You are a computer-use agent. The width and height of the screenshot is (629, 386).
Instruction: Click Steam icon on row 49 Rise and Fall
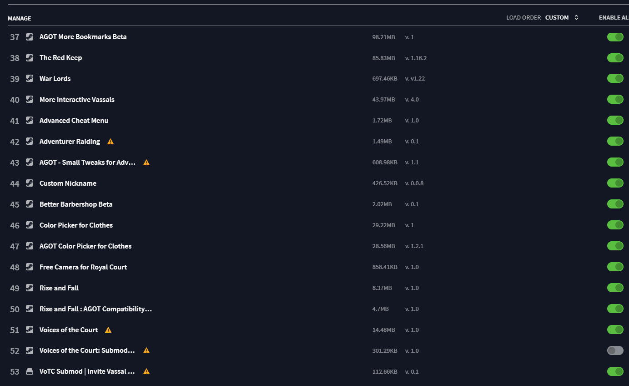tap(30, 288)
